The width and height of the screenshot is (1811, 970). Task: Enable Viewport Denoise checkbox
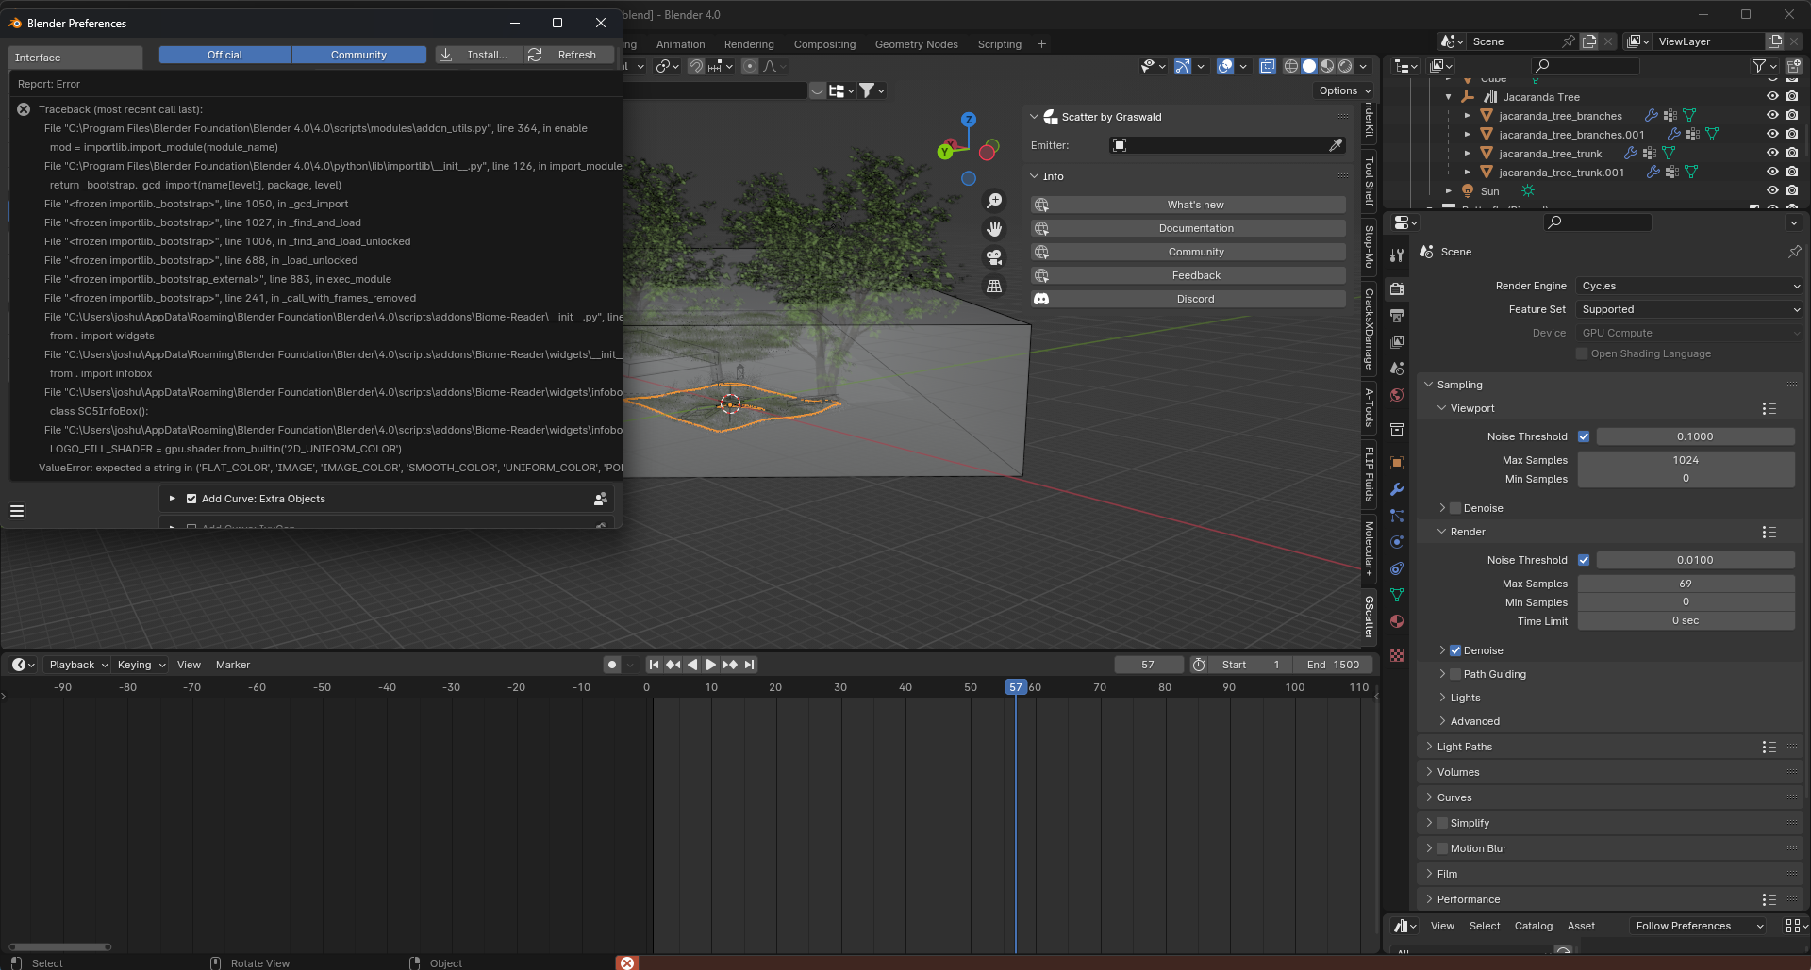point(1455,508)
